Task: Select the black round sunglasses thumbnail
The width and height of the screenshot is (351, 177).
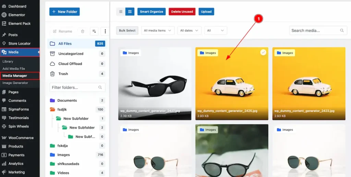Action: click(232, 151)
